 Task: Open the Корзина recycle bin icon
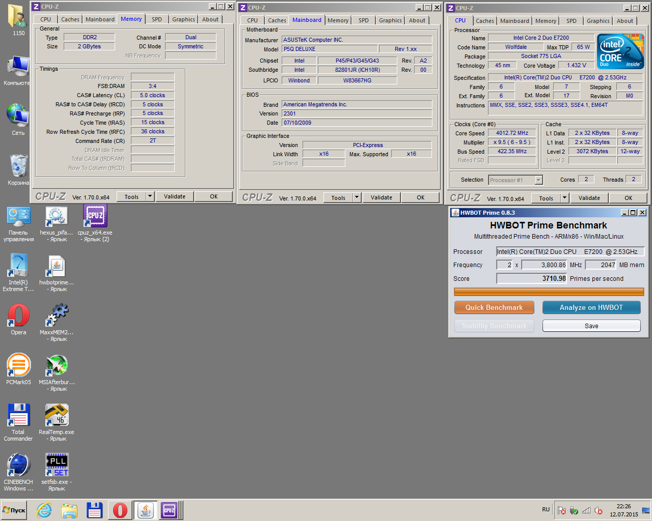point(18,169)
